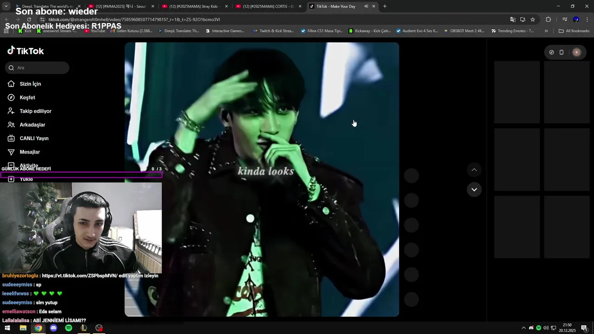The width and height of the screenshot is (594, 334).
Task: Open Discord from the taskbar
Action: pos(53,328)
